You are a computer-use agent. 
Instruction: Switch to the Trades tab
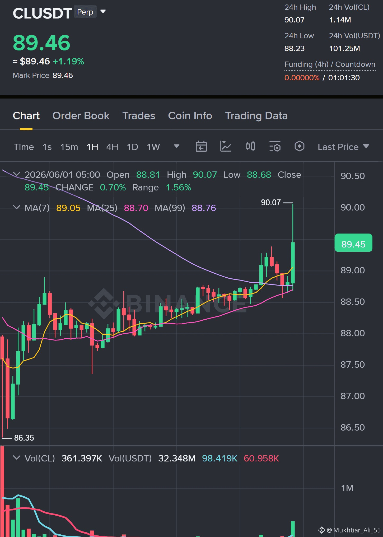[139, 116]
